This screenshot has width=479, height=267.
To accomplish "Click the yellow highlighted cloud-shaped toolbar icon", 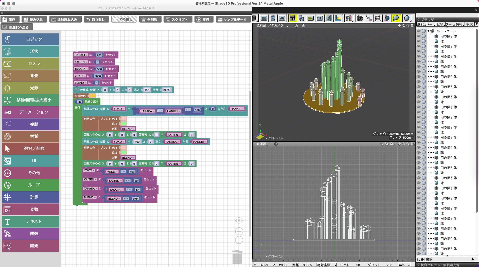I will [x=396, y=18].
